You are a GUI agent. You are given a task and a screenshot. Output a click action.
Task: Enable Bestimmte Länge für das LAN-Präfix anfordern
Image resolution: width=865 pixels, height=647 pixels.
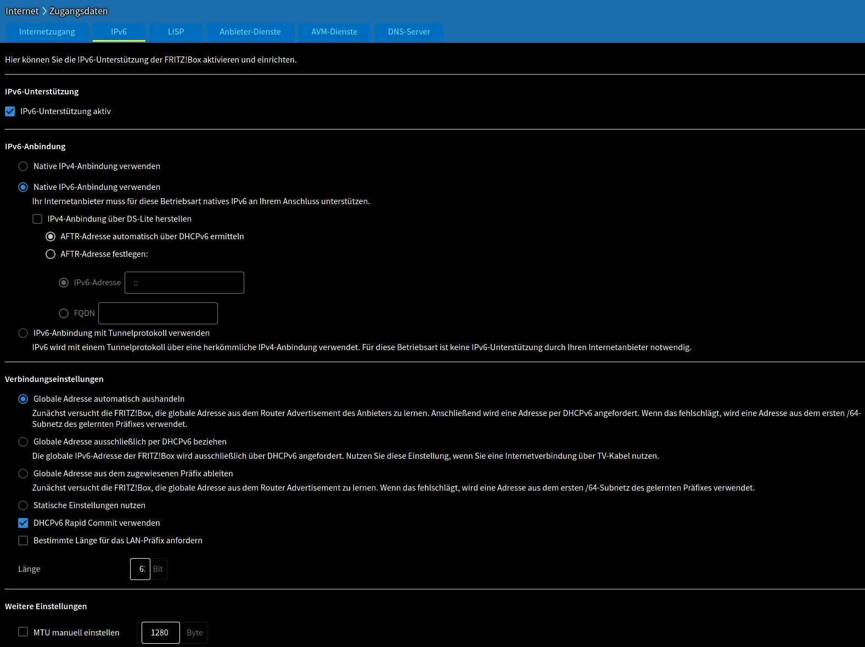click(23, 541)
